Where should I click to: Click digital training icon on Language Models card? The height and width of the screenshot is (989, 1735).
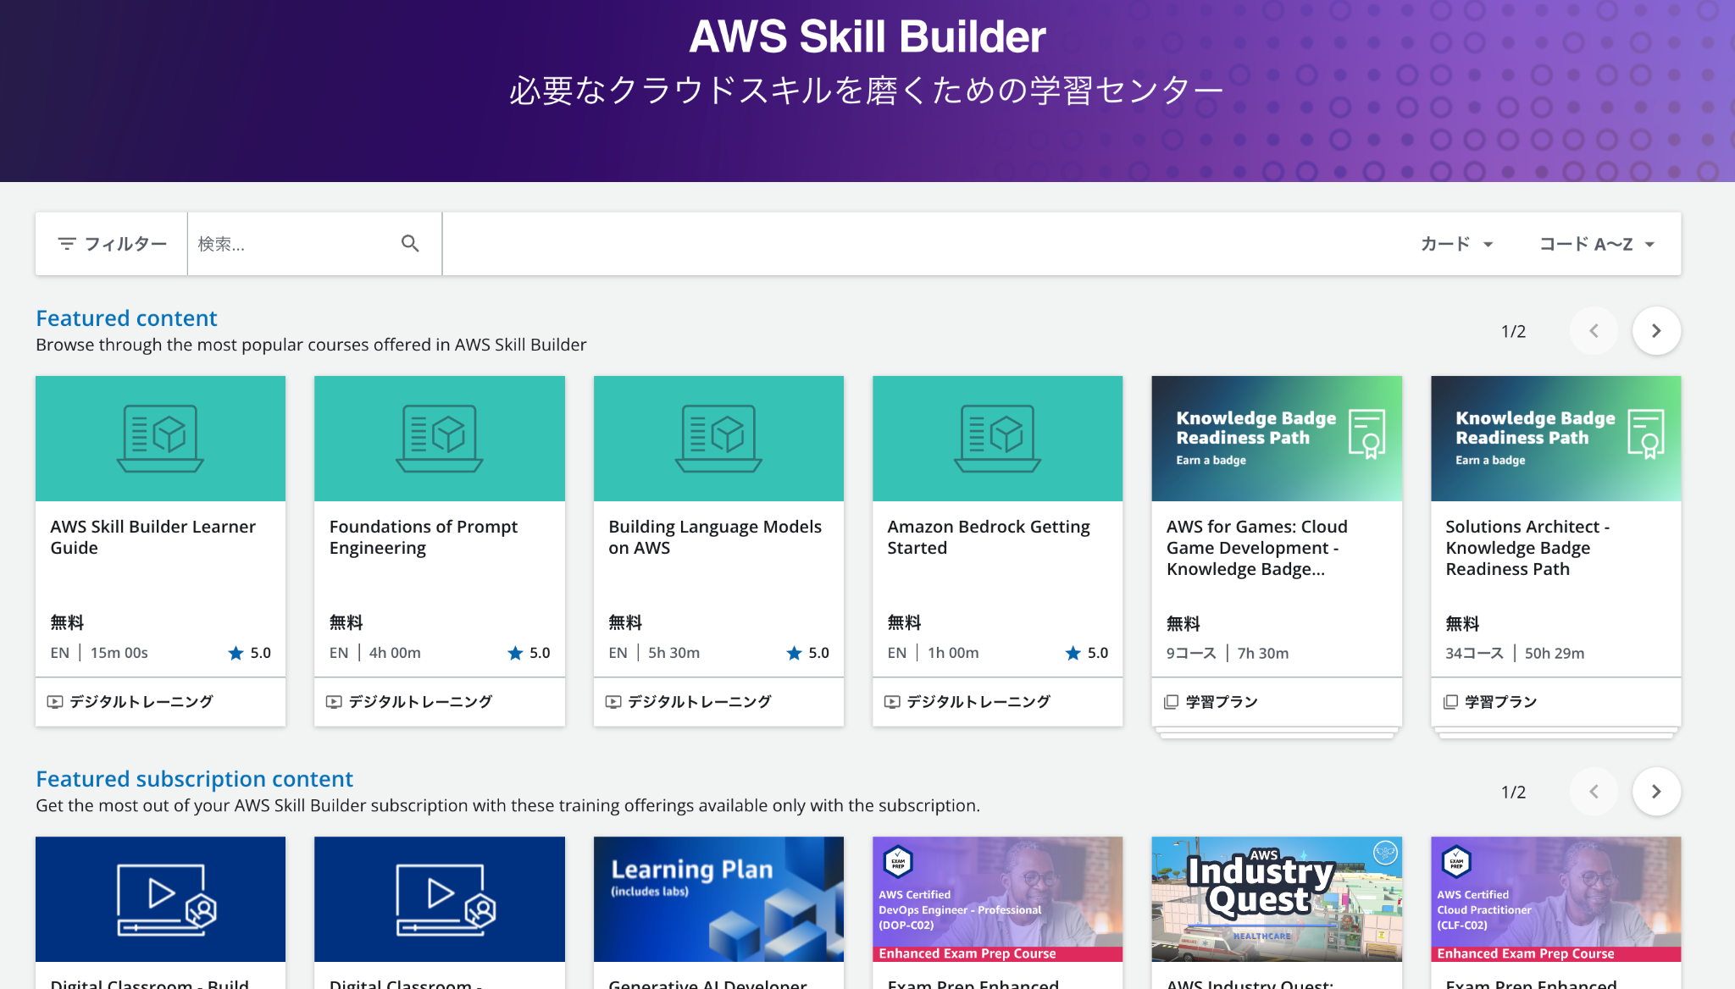pos(613,702)
